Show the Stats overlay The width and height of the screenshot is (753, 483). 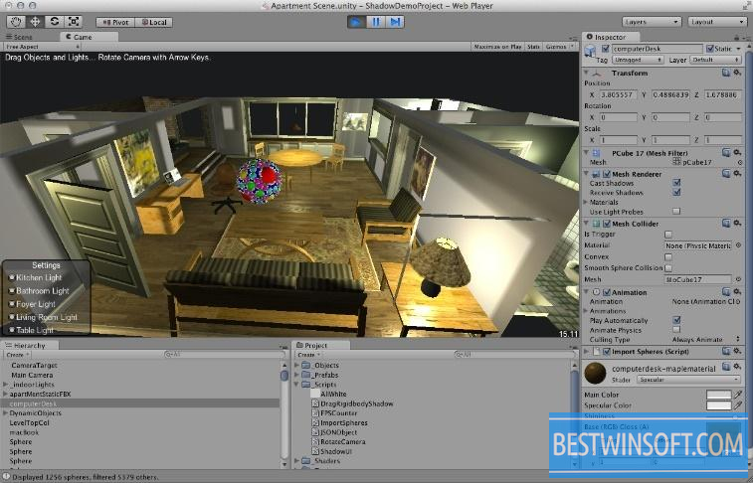click(533, 47)
